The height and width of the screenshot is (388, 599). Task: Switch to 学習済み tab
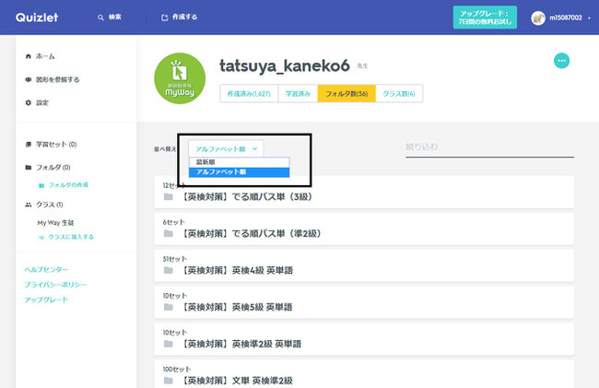coord(298,94)
